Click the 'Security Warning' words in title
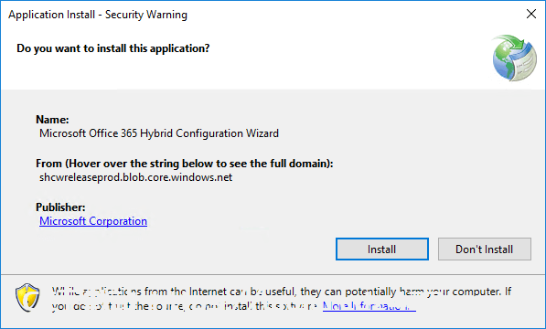 146,15
